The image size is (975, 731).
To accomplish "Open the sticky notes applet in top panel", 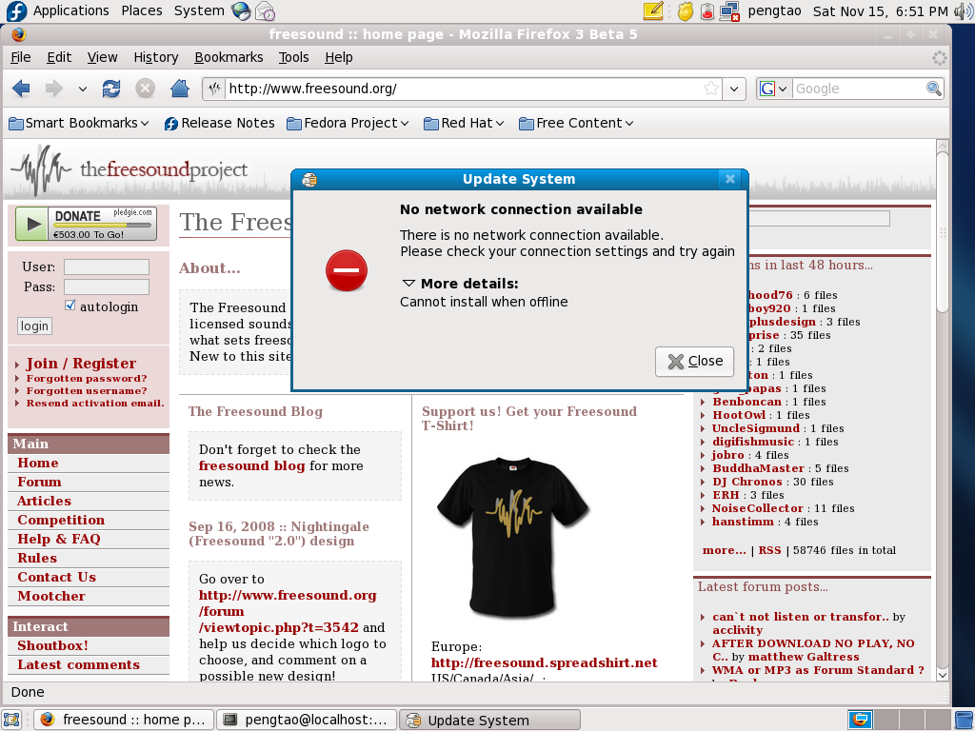I will [x=653, y=10].
